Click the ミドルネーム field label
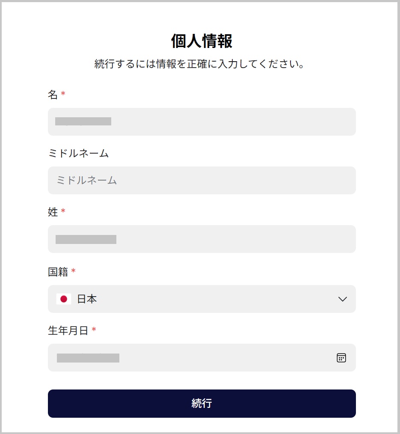 pyautogui.click(x=78, y=153)
